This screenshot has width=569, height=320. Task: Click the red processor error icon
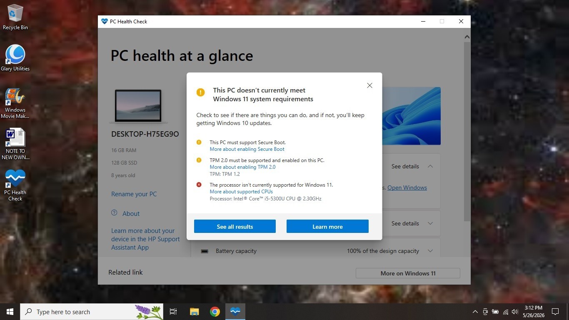click(199, 185)
